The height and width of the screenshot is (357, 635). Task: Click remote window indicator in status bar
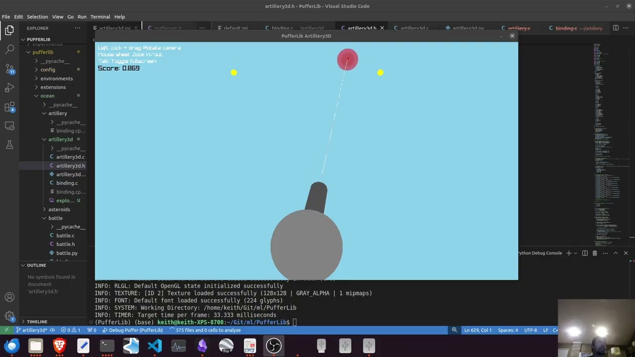6,330
